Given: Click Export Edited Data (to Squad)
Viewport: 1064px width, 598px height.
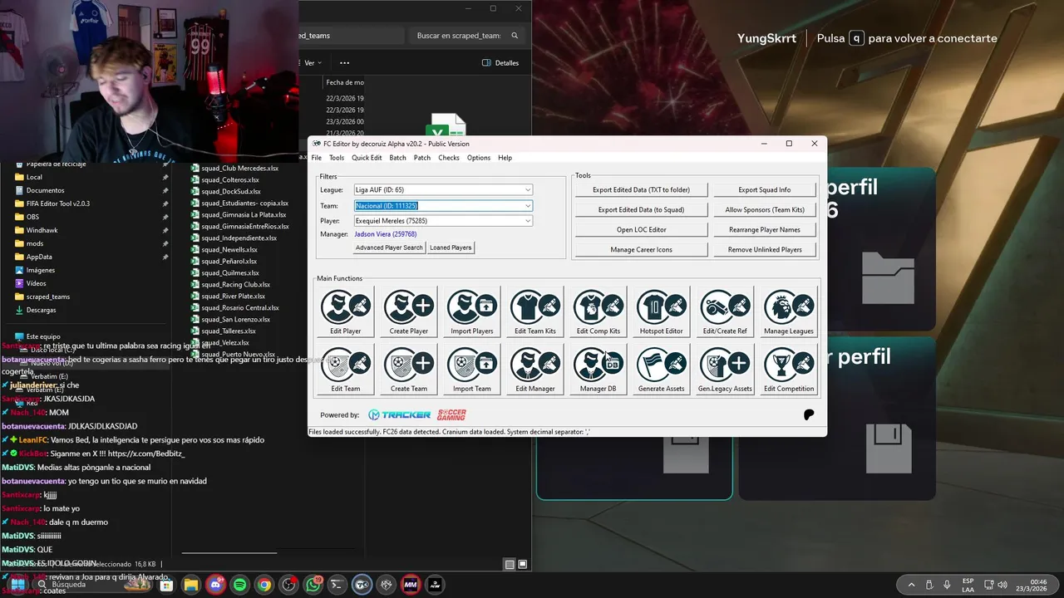Looking at the screenshot, I should click(x=641, y=210).
